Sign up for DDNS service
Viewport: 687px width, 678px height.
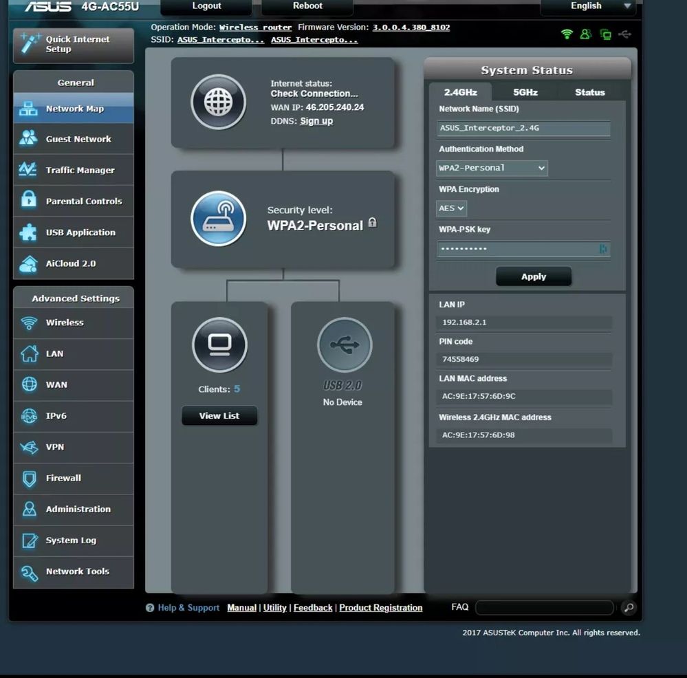[316, 120]
